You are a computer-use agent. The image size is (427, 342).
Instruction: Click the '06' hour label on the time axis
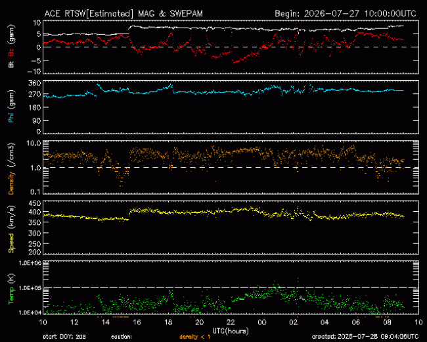(356, 322)
